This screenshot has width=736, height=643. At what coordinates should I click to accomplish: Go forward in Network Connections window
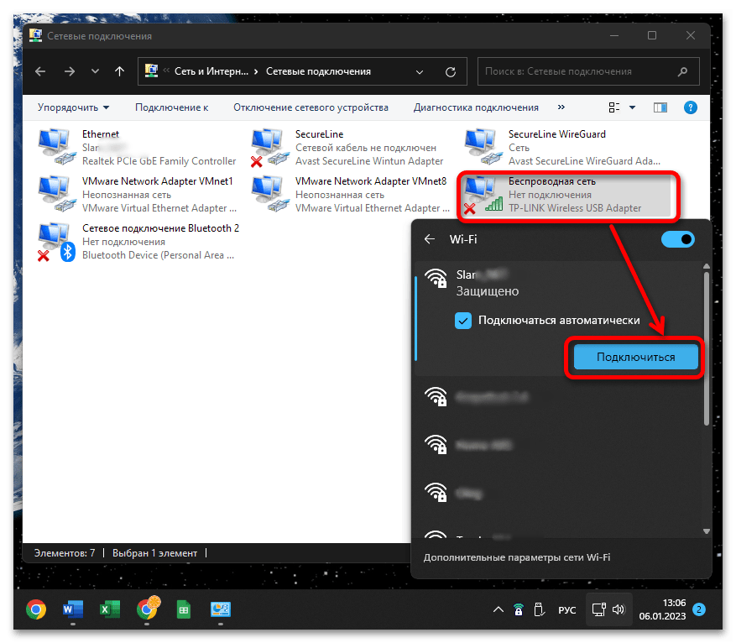coord(70,71)
